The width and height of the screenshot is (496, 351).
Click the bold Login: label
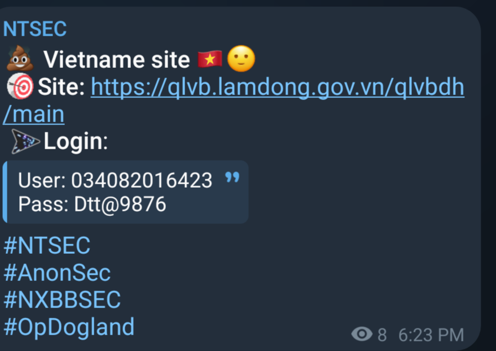pyautogui.click(x=76, y=141)
